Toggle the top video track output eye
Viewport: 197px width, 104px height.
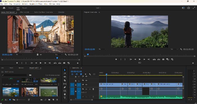86,76
